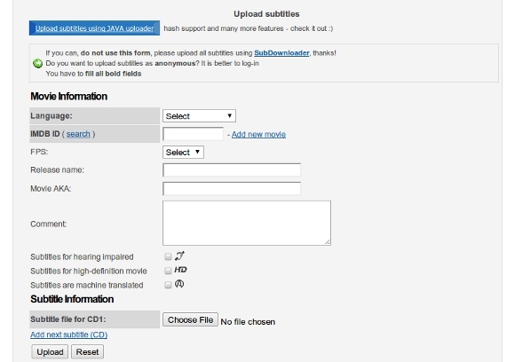Click the Choose File button
The width and height of the screenshot is (515, 362).
(190, 319)
